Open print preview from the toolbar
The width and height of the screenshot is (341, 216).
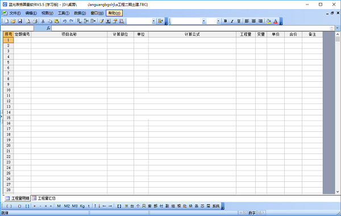tap(28, 21)
